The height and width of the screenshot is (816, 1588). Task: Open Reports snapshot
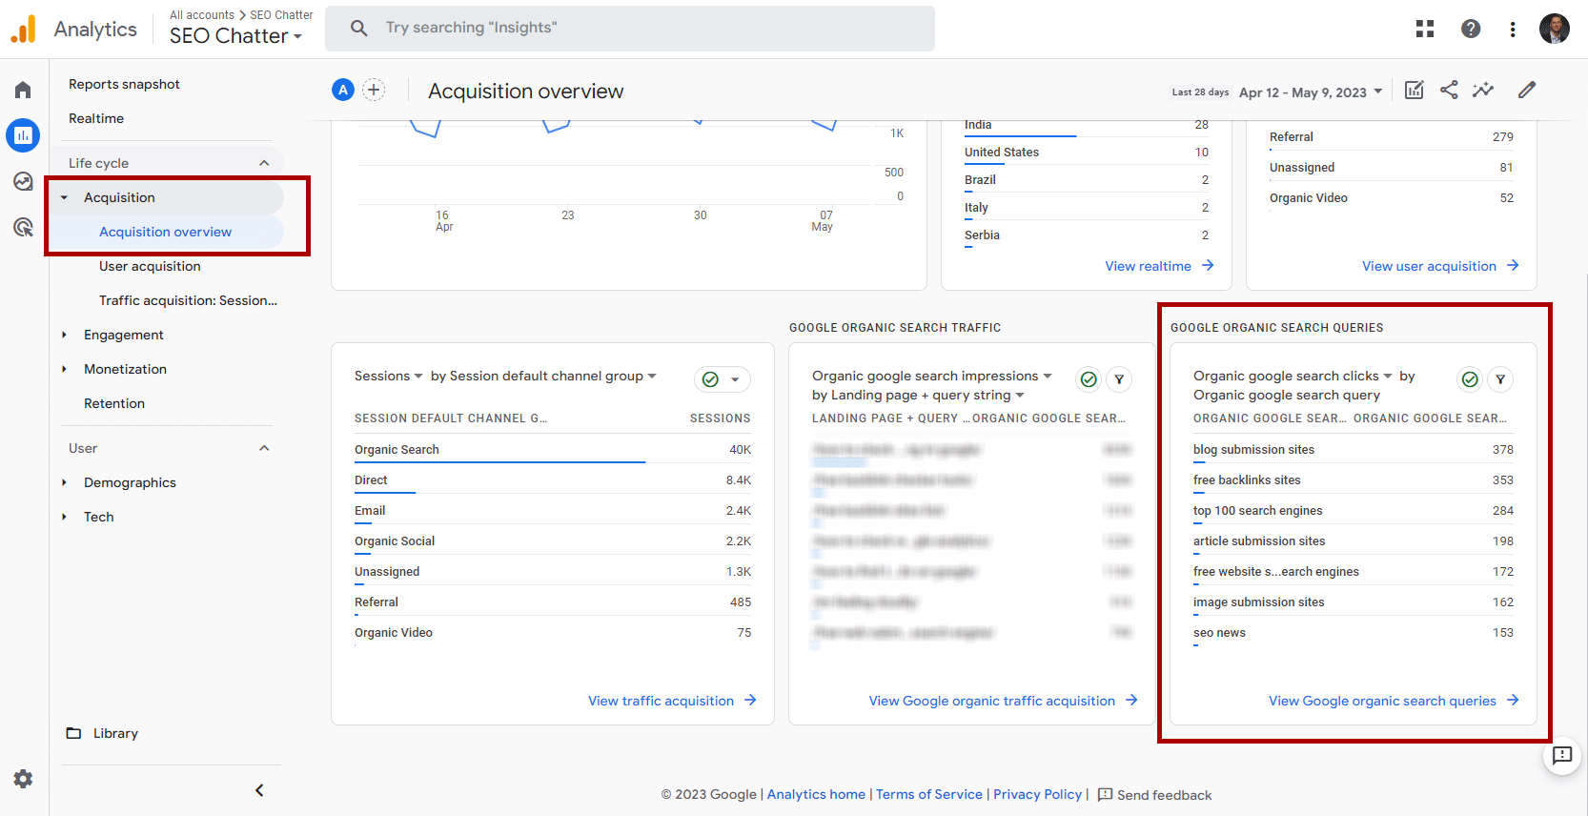124,84
